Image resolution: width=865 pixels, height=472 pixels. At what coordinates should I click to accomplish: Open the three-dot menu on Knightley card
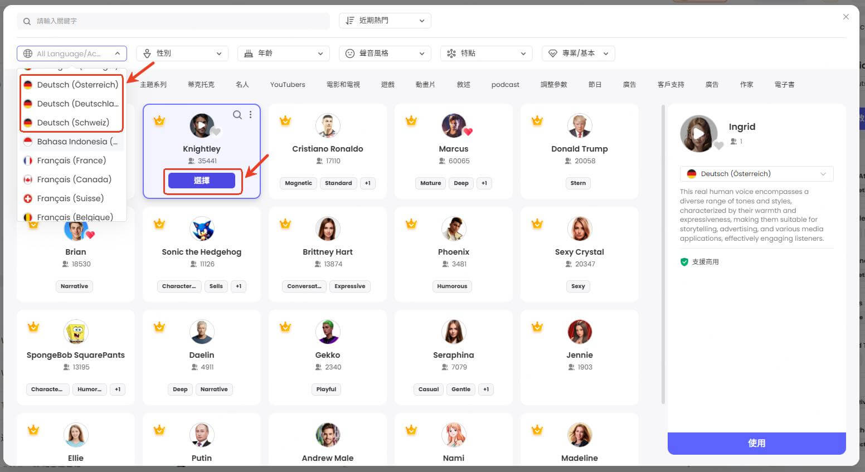pos(251,115)
